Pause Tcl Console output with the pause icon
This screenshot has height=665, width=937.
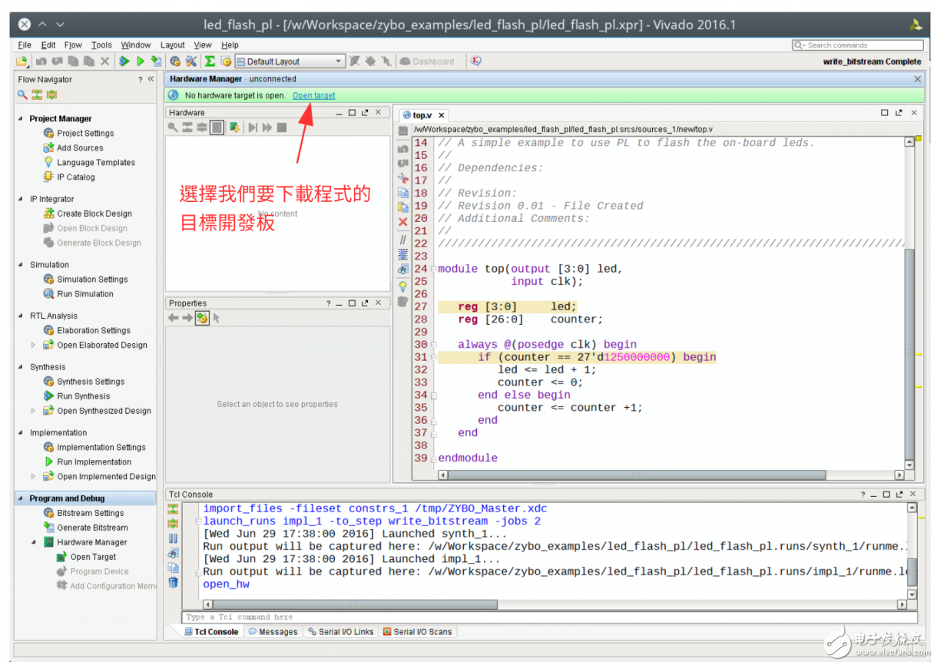(x=173, y=538)
